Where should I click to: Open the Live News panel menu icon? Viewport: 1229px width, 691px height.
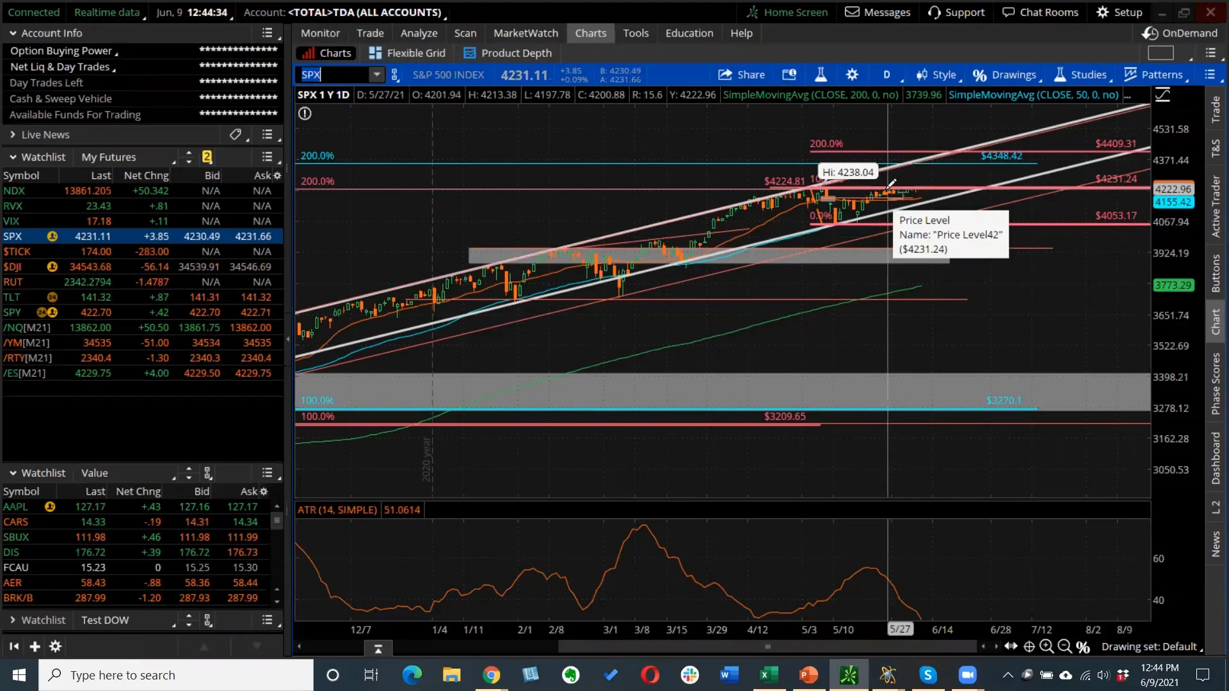pos(268,134)
